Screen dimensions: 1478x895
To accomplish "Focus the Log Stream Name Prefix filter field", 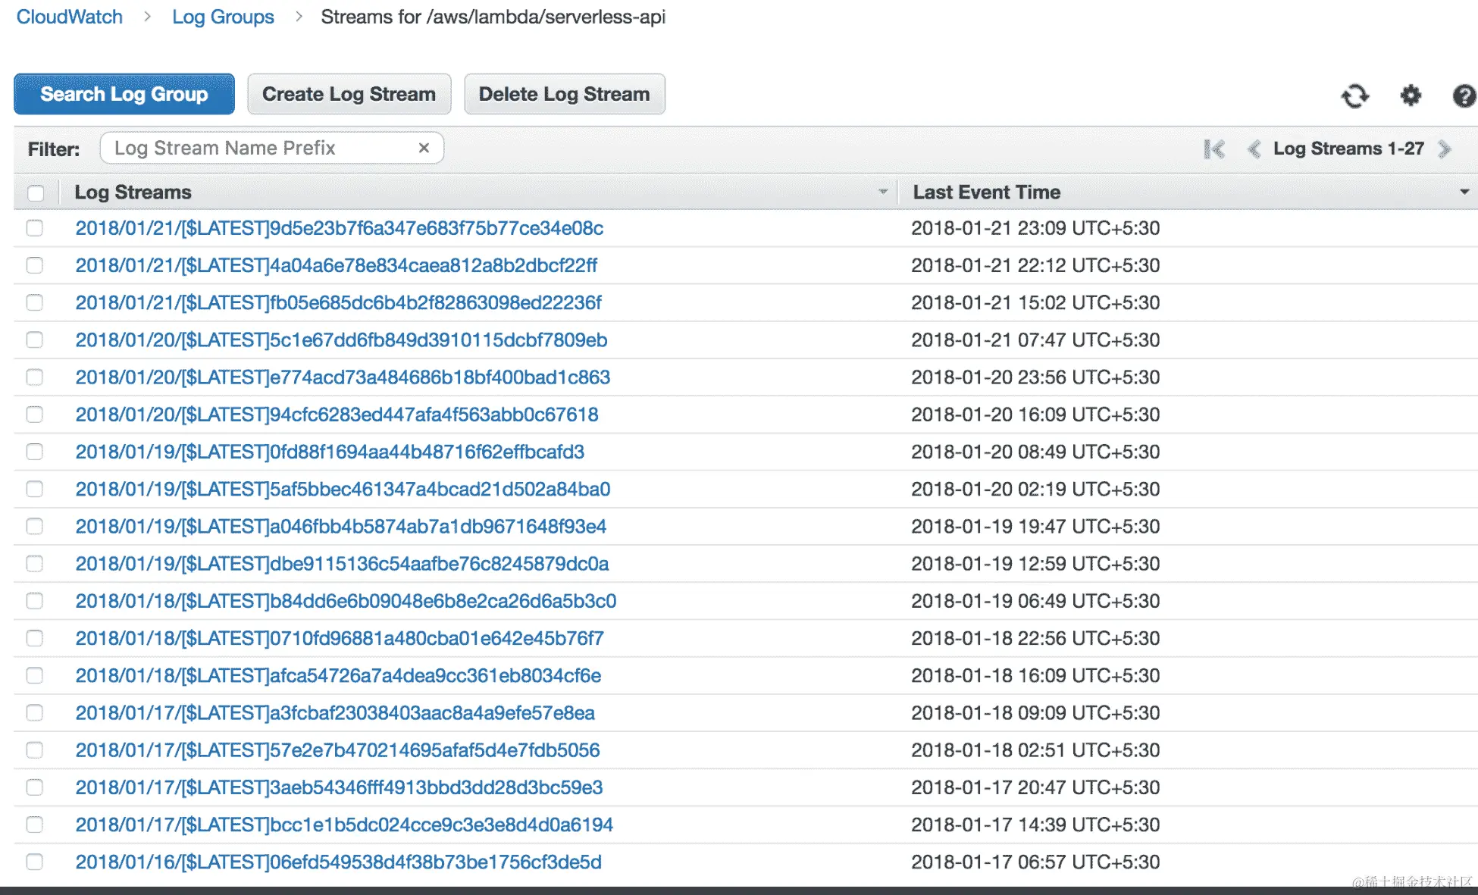I will 258,148.
